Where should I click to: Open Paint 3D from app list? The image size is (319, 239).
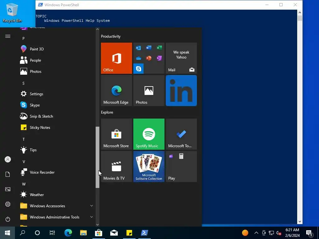point(57,49)
